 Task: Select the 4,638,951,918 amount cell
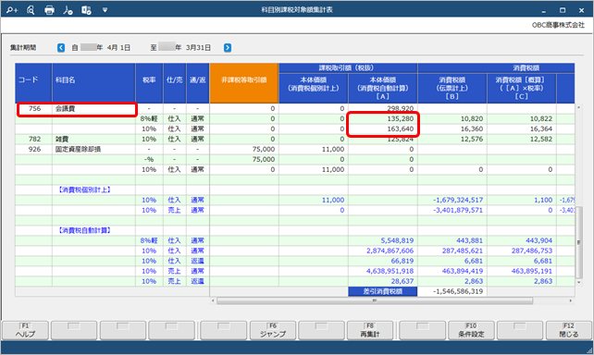[383, 272]
